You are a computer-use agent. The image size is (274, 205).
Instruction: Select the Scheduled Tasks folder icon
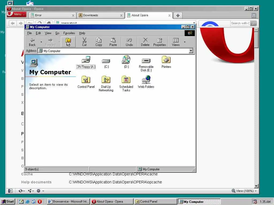tap(126, 84)
